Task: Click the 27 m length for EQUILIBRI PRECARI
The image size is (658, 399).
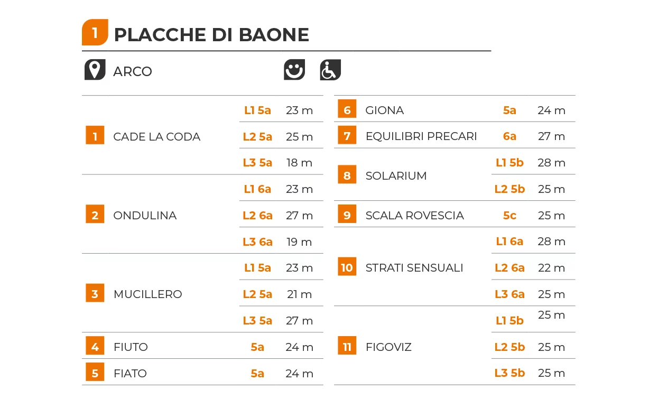Action: [552, 136]
